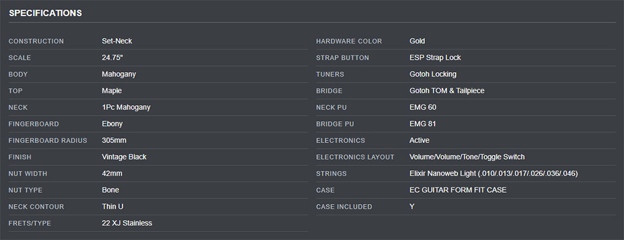The image size is (624, 240).
Task: Click the SPECIFICATIONS heading
Action: click(x=46, y=13)
